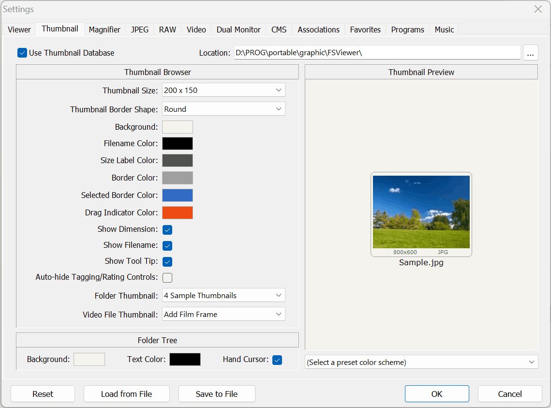
Task: Expand Thumbnail Border Shape dropdown
Action: (x=223, y=109)
